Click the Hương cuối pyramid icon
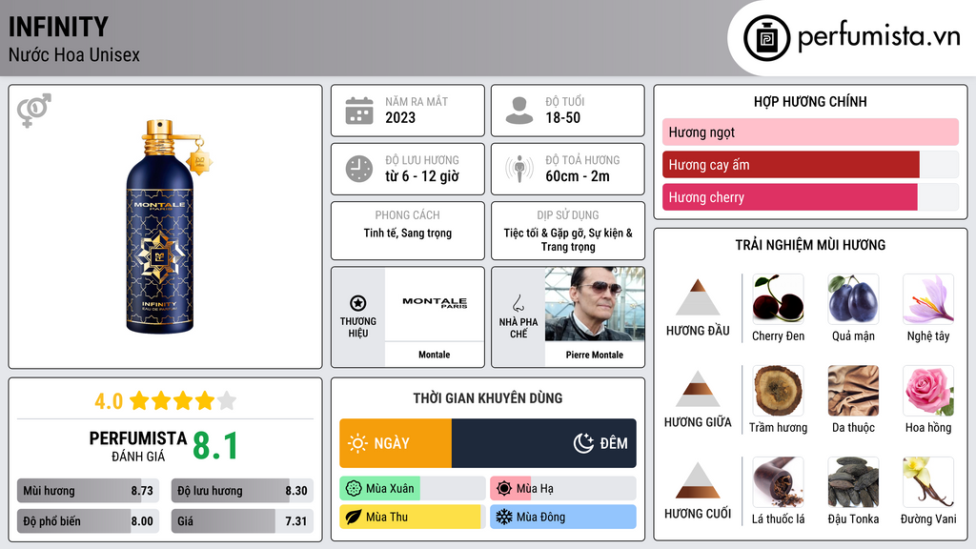This screenshot has width=976, height=549. 698,480
